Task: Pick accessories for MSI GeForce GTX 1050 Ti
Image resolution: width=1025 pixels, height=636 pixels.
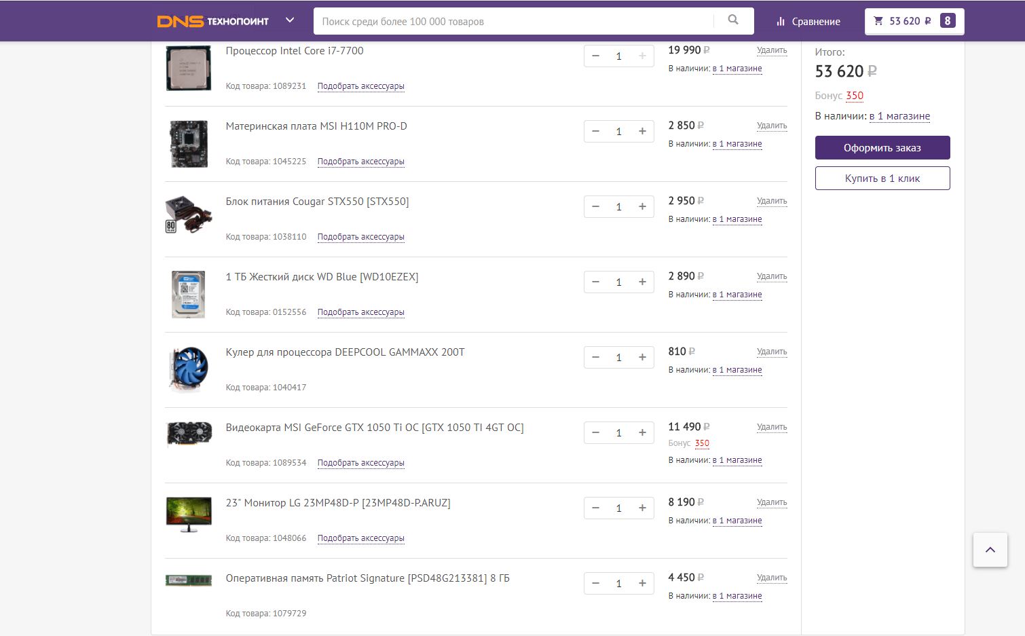Action: click(x=361, y=463)
